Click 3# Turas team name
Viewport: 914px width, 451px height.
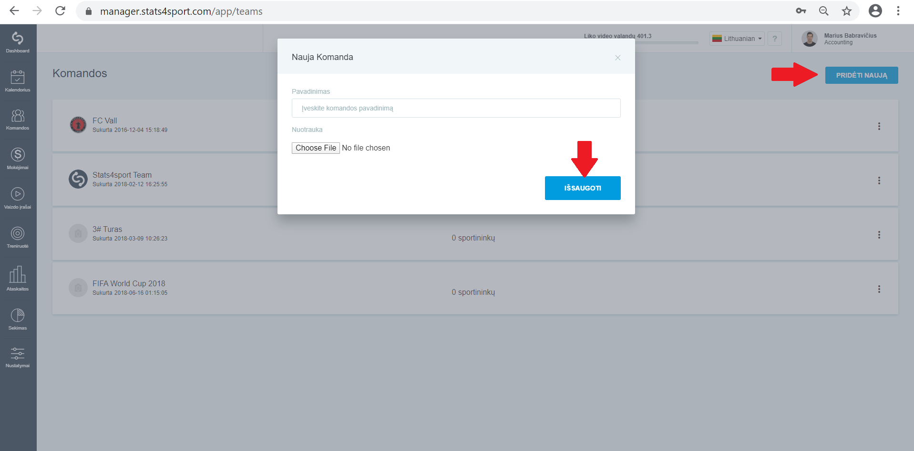tap(107, 229)
